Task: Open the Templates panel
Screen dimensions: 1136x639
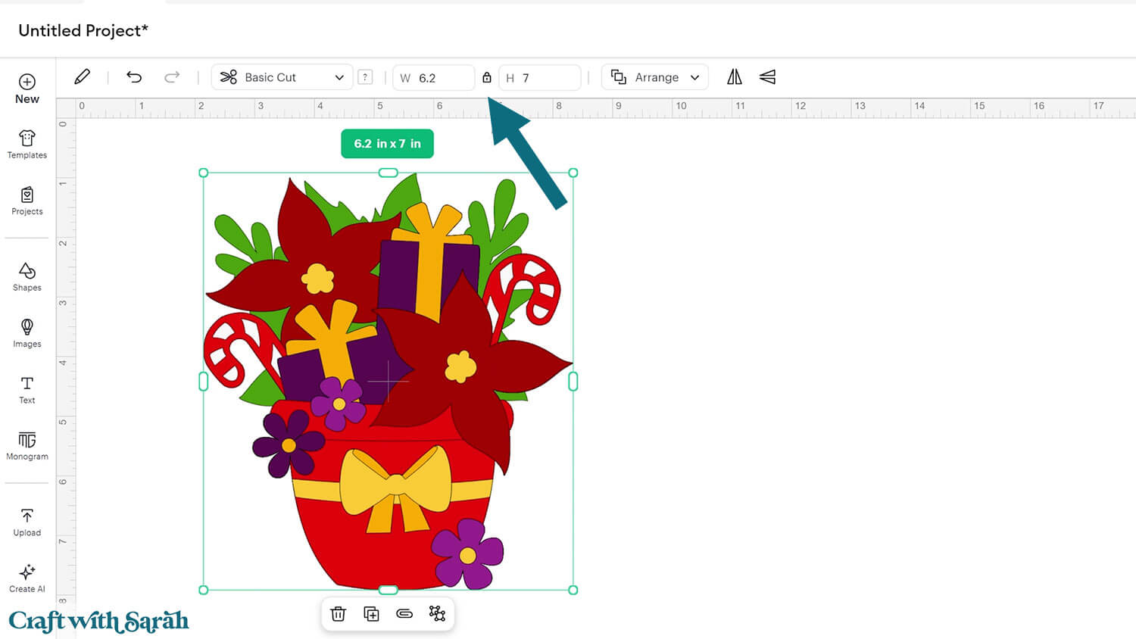Action: (27, 145)
